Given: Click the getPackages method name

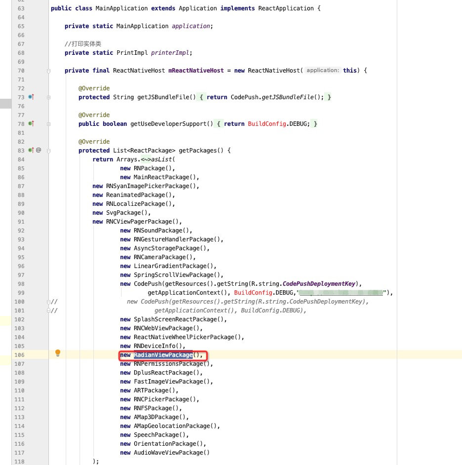Looking at the screenshot, I should [x=198, y=151].
